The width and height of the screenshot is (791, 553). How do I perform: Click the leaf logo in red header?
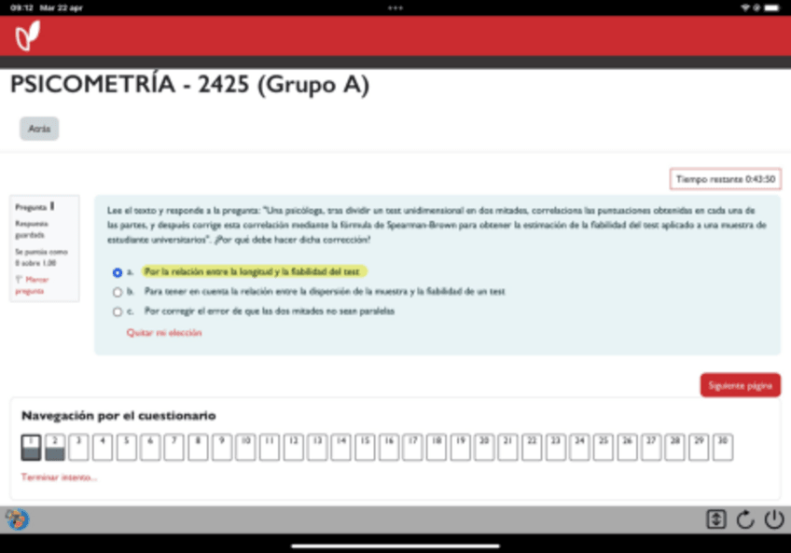pos(27,36)
